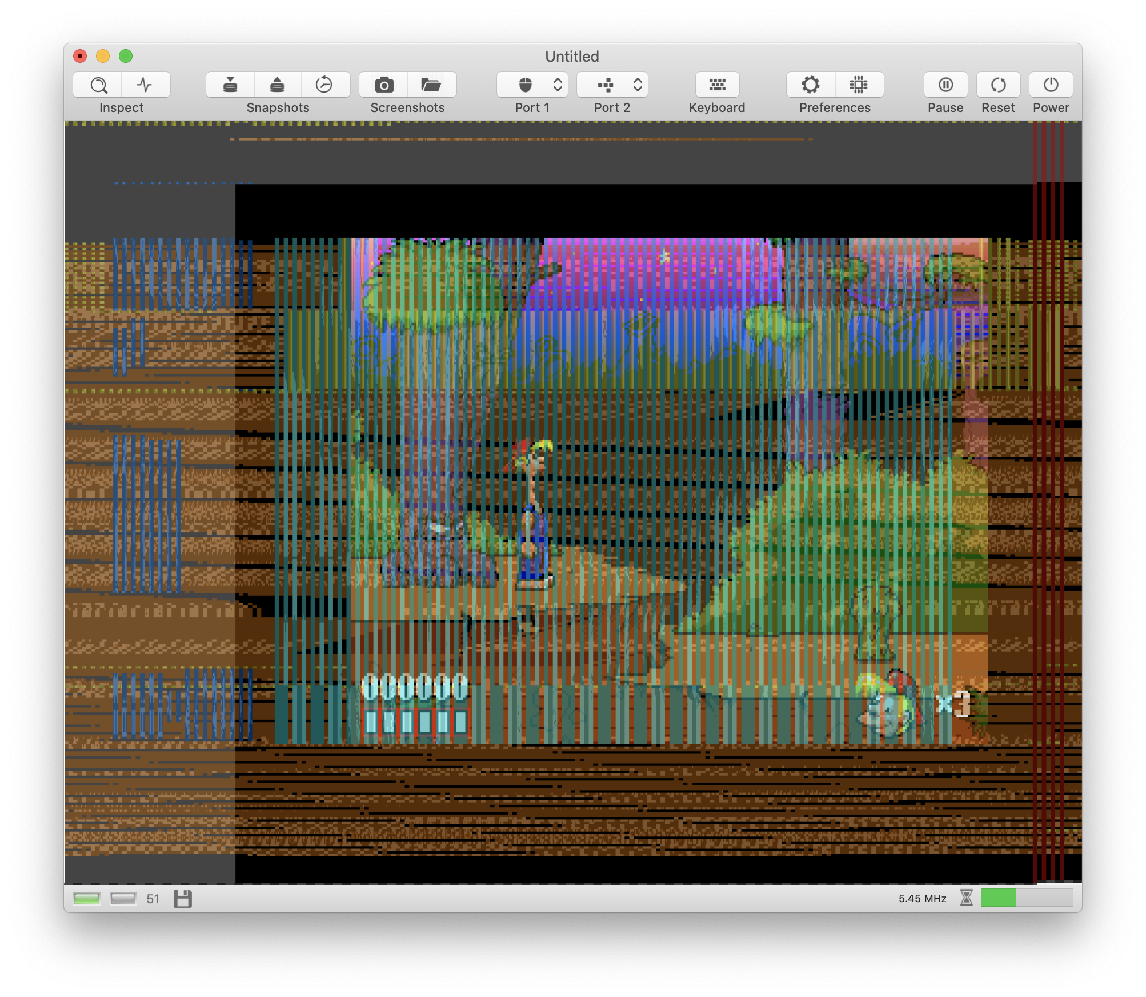Click the 5.45 MHz clock frequency readout
The image size is (1146, 997).
coord(923,899)
